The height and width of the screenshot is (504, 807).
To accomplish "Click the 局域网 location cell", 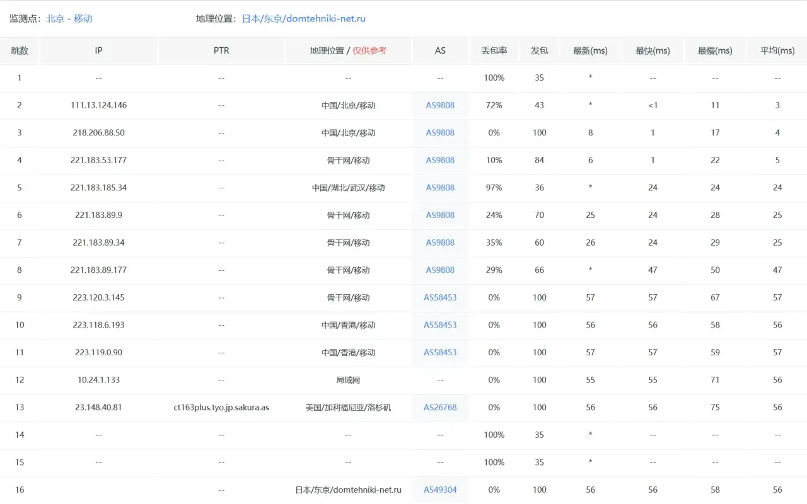I will [348, 380].
